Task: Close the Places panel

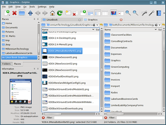Action: pyautogui.click(x=38, y=19)
